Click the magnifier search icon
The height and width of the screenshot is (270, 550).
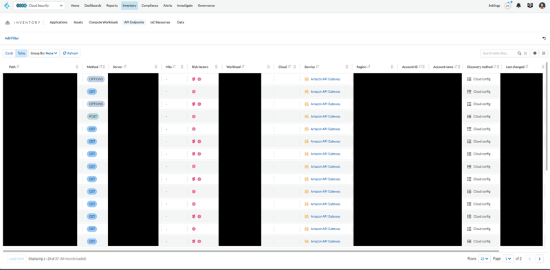click(519, 54)
